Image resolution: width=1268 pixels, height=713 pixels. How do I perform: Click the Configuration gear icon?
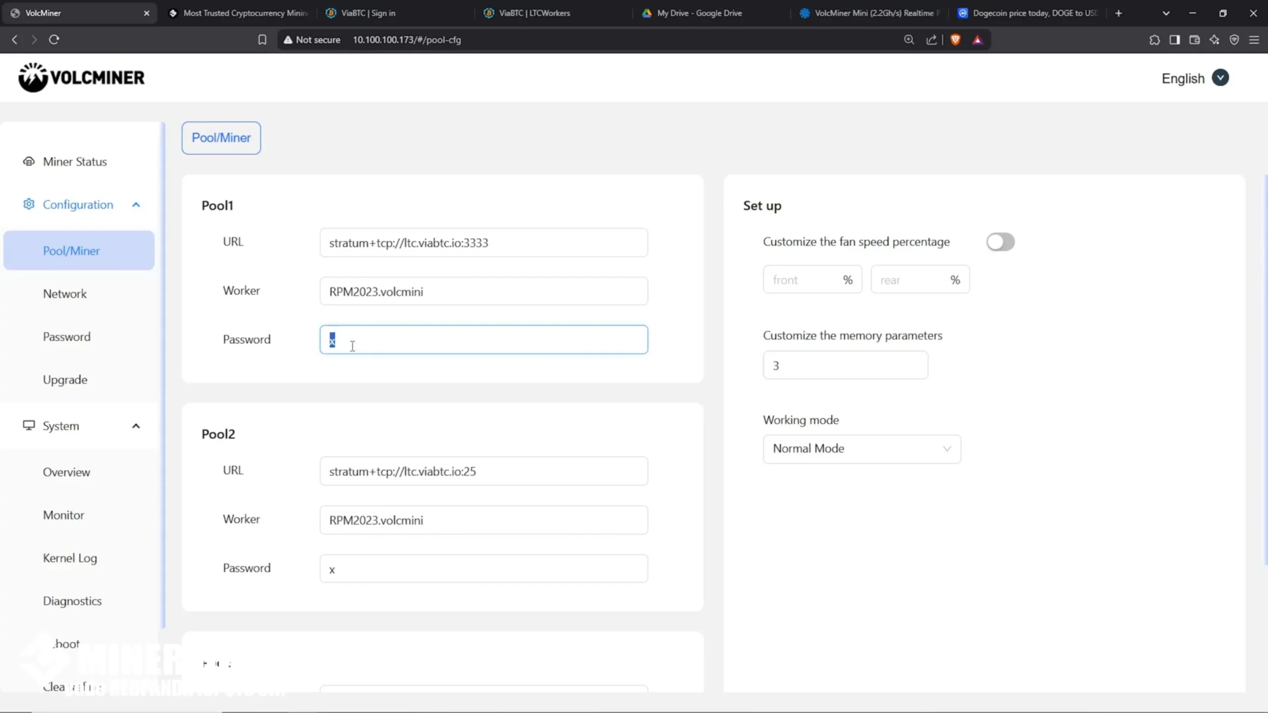[29, 204]
